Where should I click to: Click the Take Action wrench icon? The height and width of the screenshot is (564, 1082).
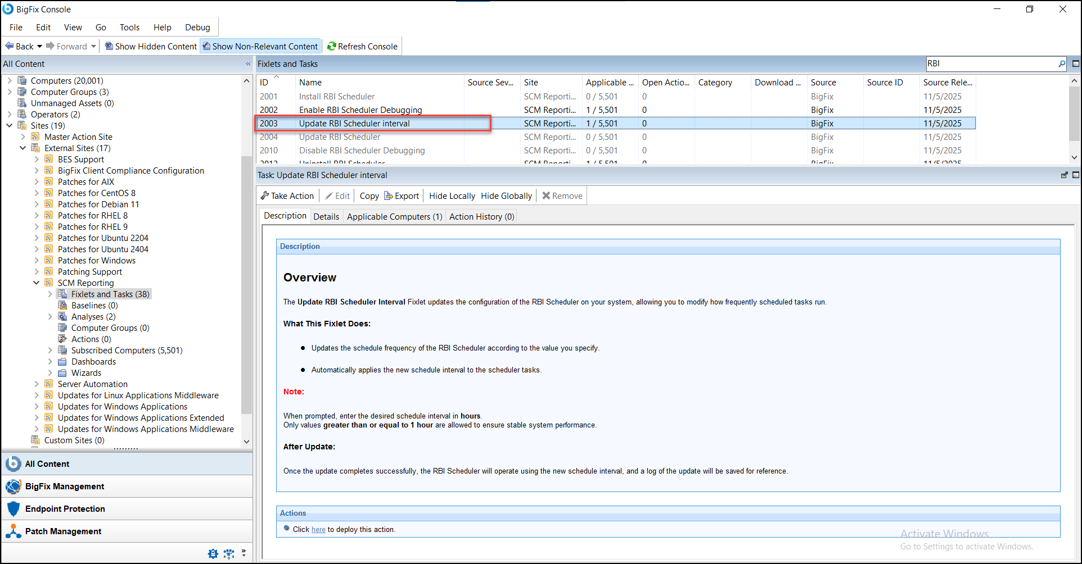265,195
